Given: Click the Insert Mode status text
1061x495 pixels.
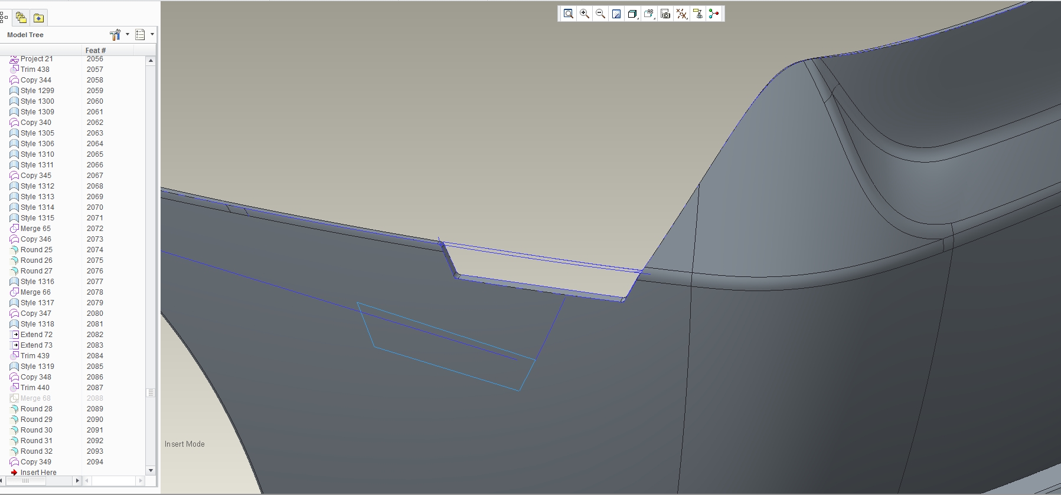Looking at the screenshot, I should 185,444.
